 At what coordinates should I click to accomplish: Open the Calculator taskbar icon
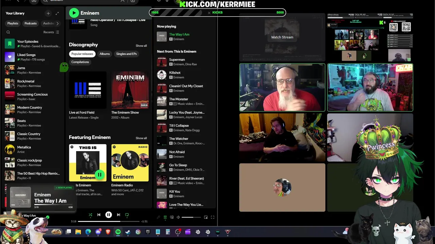(x=168, y=232)
